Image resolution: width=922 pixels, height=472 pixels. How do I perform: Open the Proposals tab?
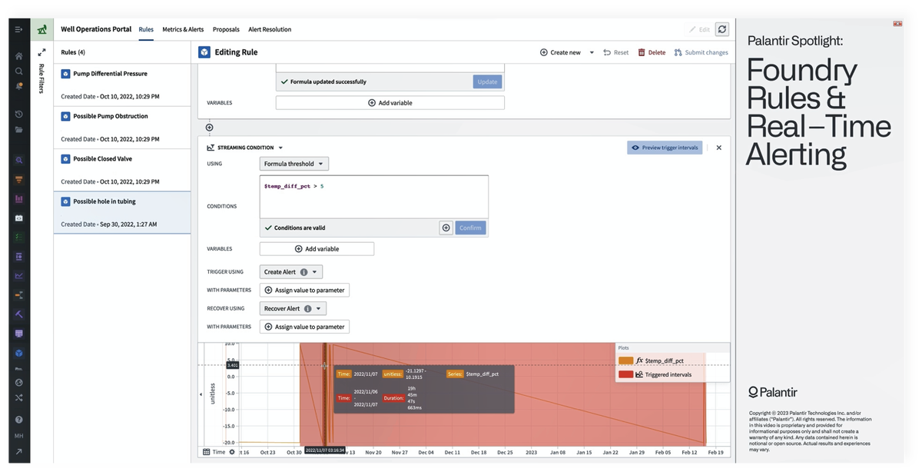[226, 29]
